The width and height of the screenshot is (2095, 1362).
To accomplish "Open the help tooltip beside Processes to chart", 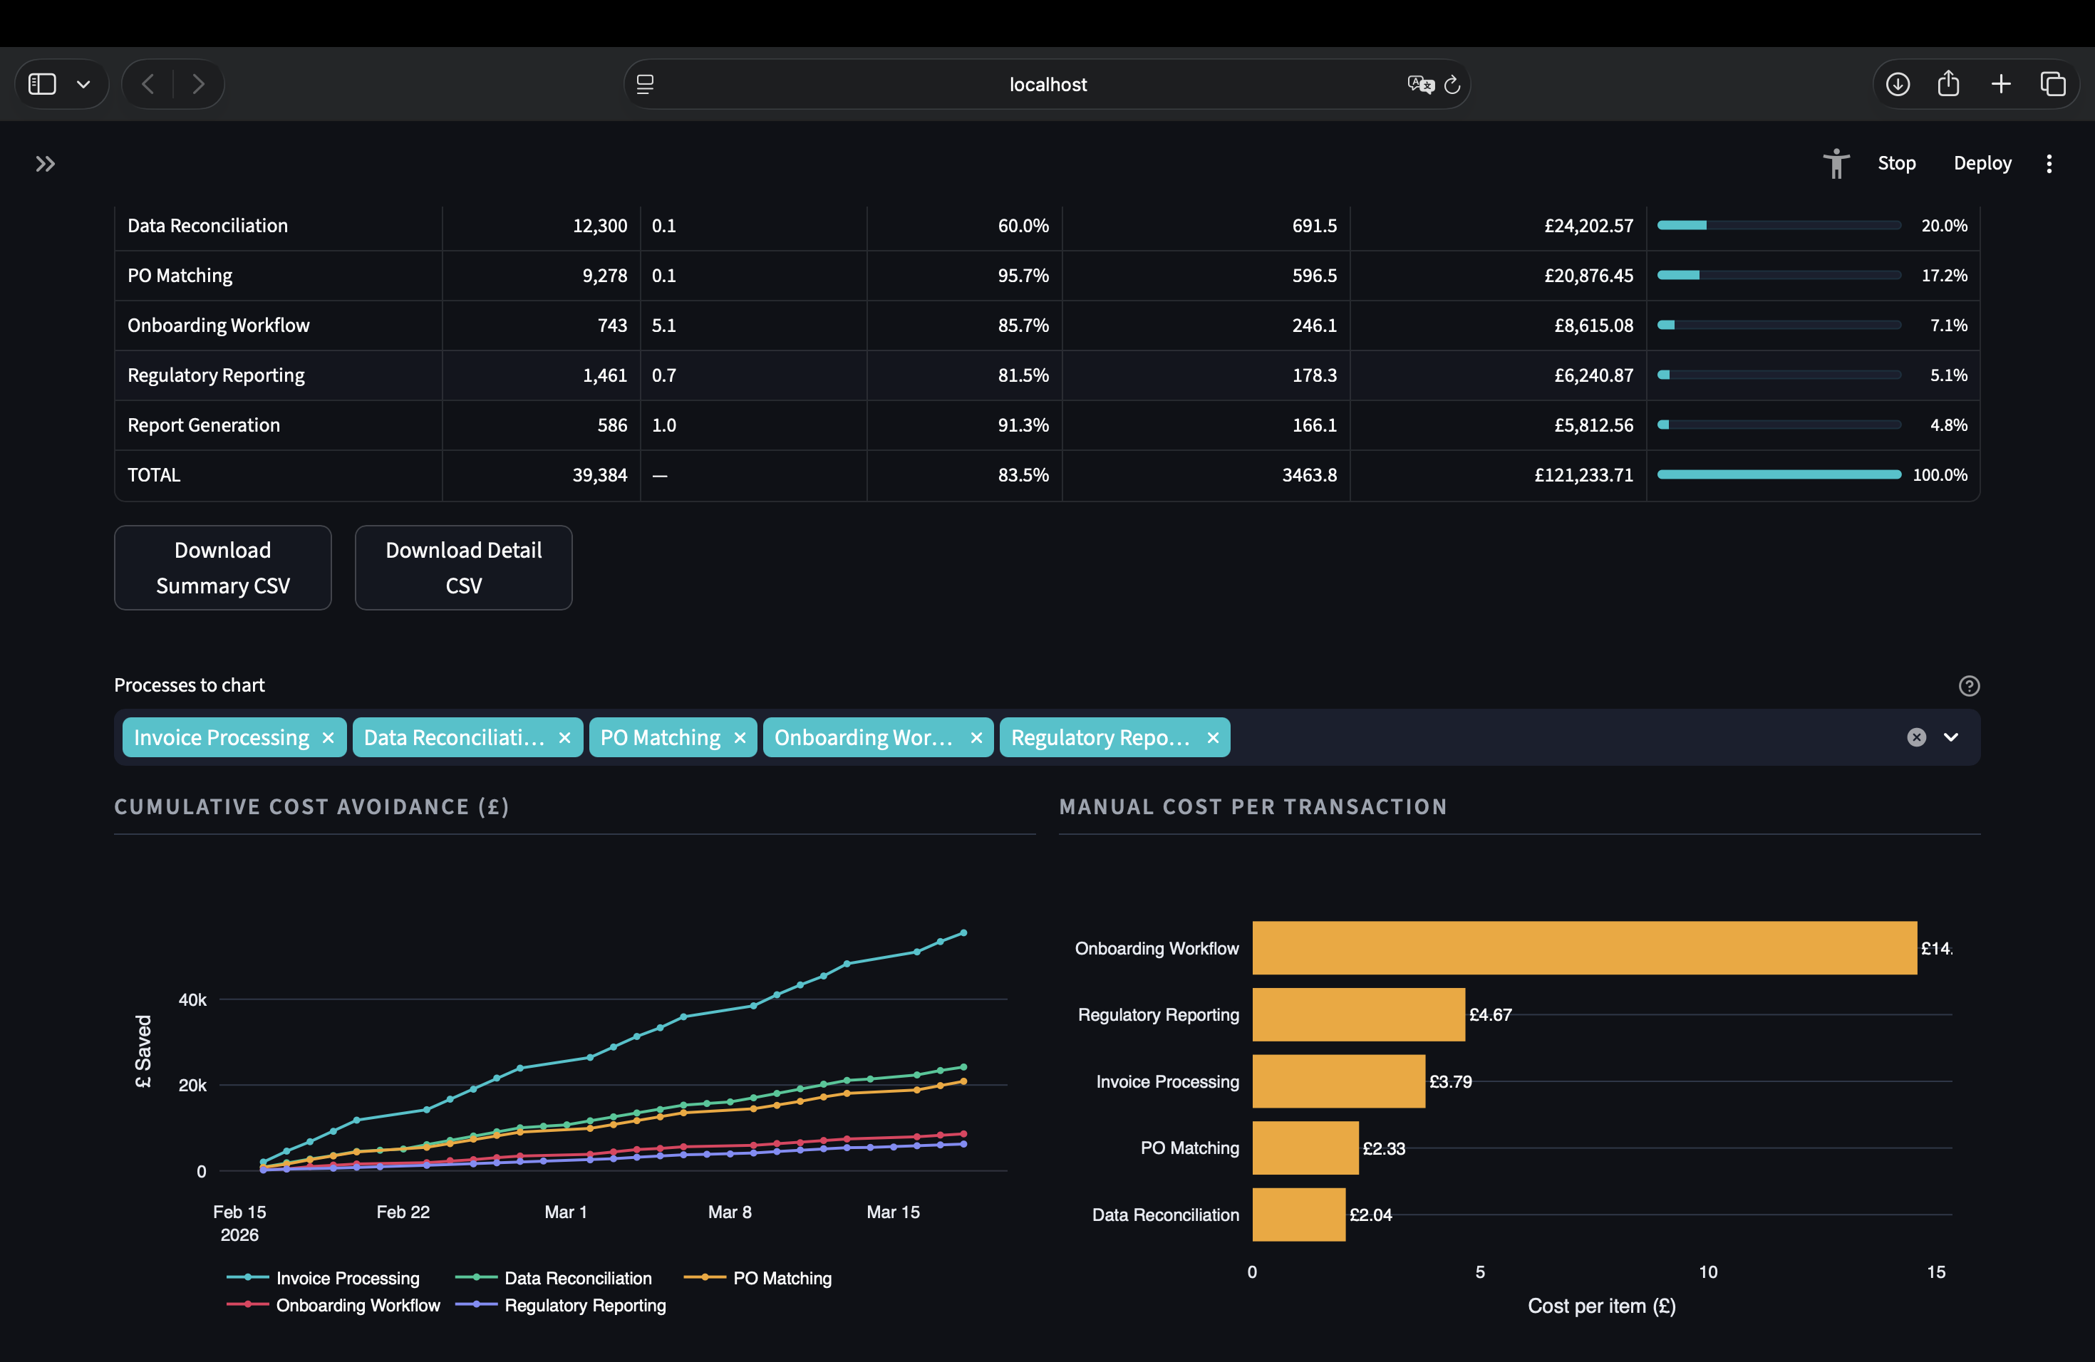I will pos(1970,685).
